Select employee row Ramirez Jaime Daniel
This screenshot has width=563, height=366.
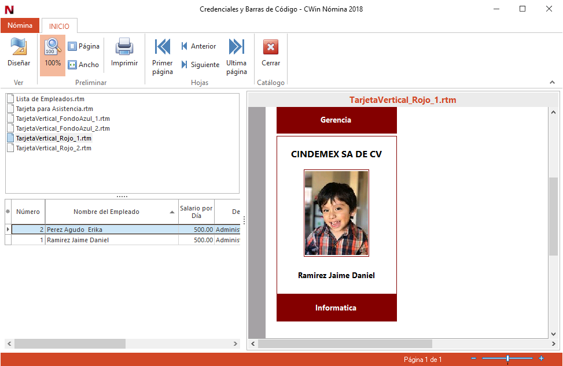pyautogui.click(x=78, y=240)
